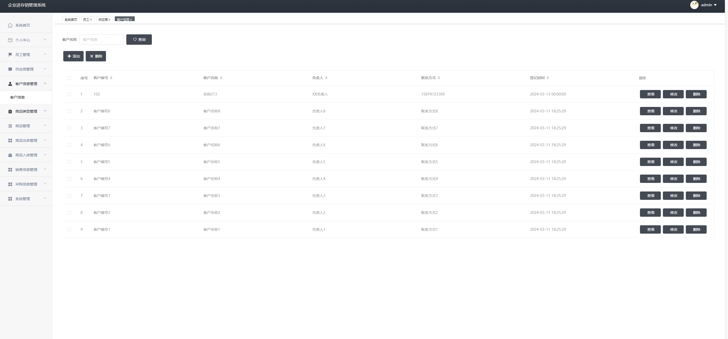Click the 添加 button

[73, 56]
